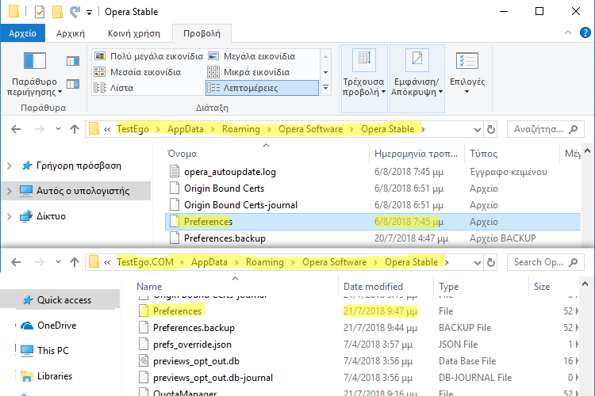Open the Τρέχουσα προβολή dropdown
This screenshot has height=396, width=595.
[364, 78]
